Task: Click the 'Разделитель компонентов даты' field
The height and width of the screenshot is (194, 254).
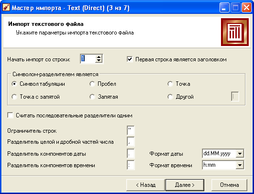Action: [x=131, y=153]
